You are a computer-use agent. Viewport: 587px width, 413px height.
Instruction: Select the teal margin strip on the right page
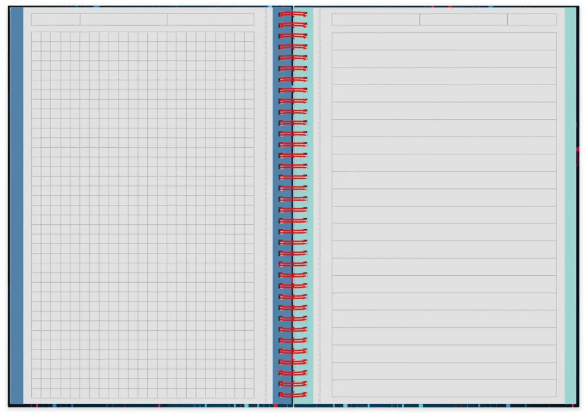[571, 205]
